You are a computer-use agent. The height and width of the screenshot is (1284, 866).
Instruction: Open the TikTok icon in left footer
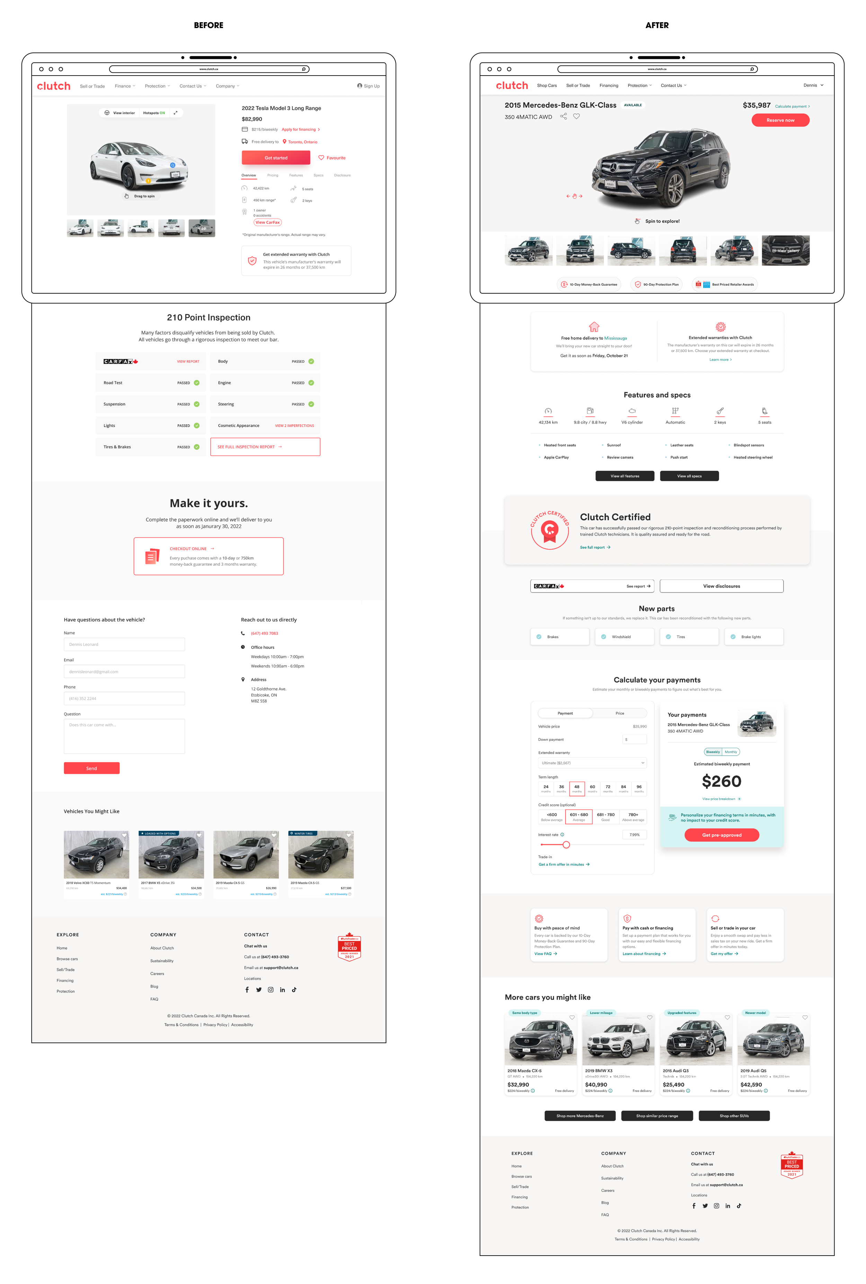[x=294, y=990]
